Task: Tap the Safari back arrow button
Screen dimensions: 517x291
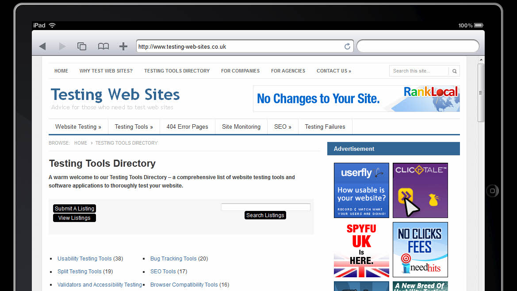Action: click(x=42, y=46)
